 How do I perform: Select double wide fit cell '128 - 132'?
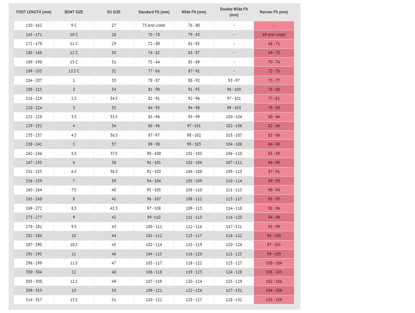[234, 300]
